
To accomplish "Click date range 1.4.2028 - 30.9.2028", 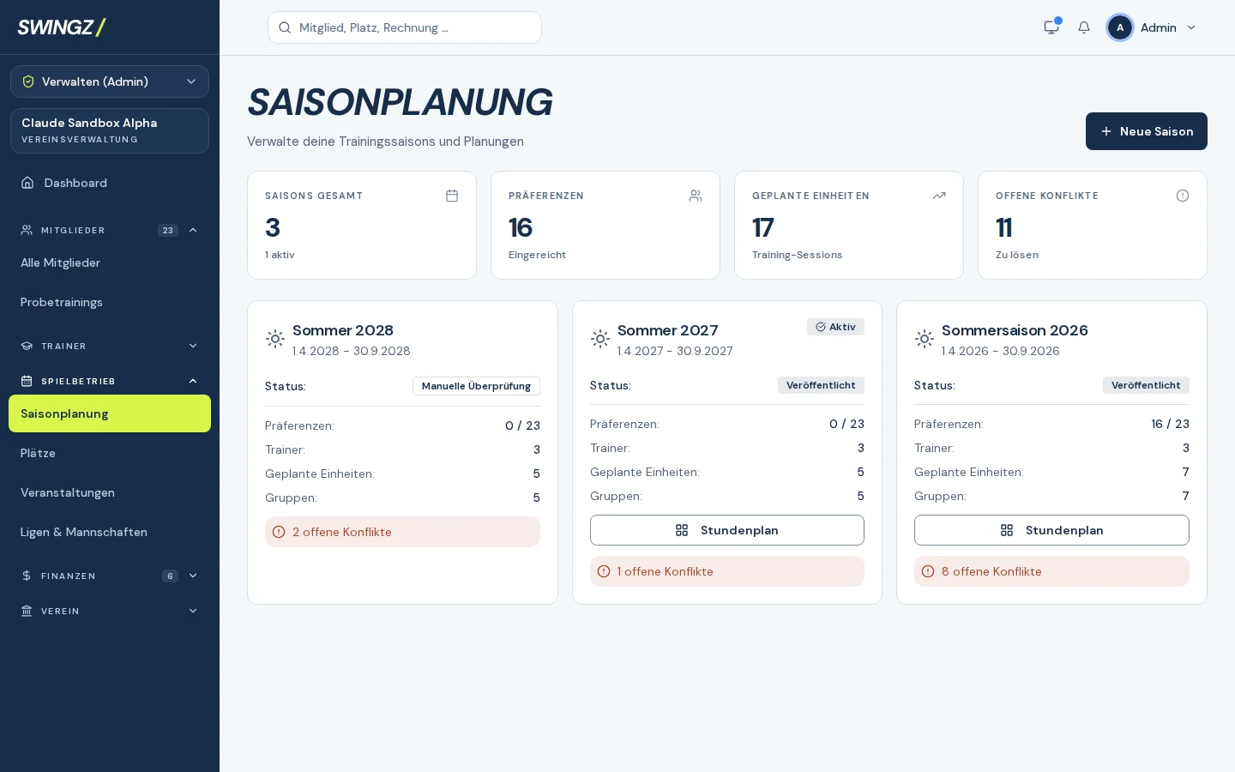I will pyautogui.click(x=352, y=351).
